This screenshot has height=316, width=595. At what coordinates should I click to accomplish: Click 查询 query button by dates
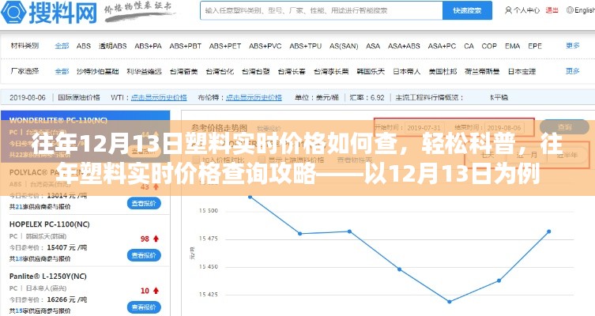[565, 127]
